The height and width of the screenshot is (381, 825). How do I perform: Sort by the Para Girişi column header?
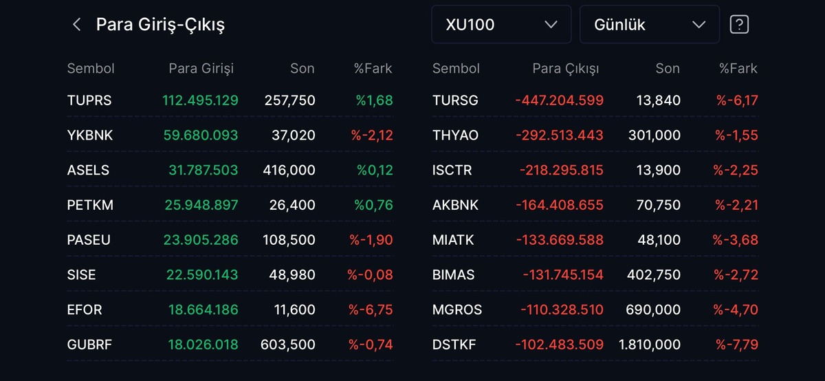pos(201,68)
